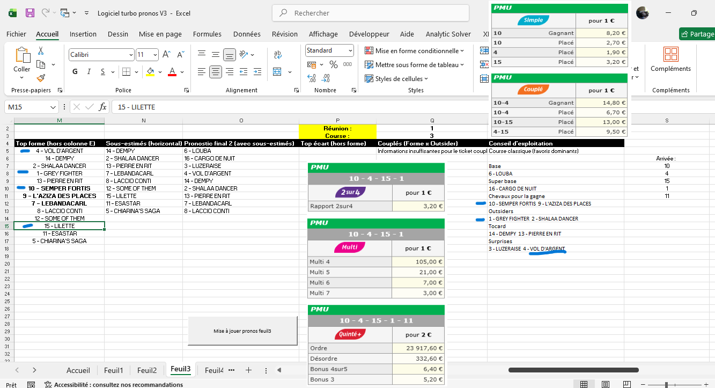Screen dimensions: 715x388
Task: Align text to the left
Action: point(202,72)
